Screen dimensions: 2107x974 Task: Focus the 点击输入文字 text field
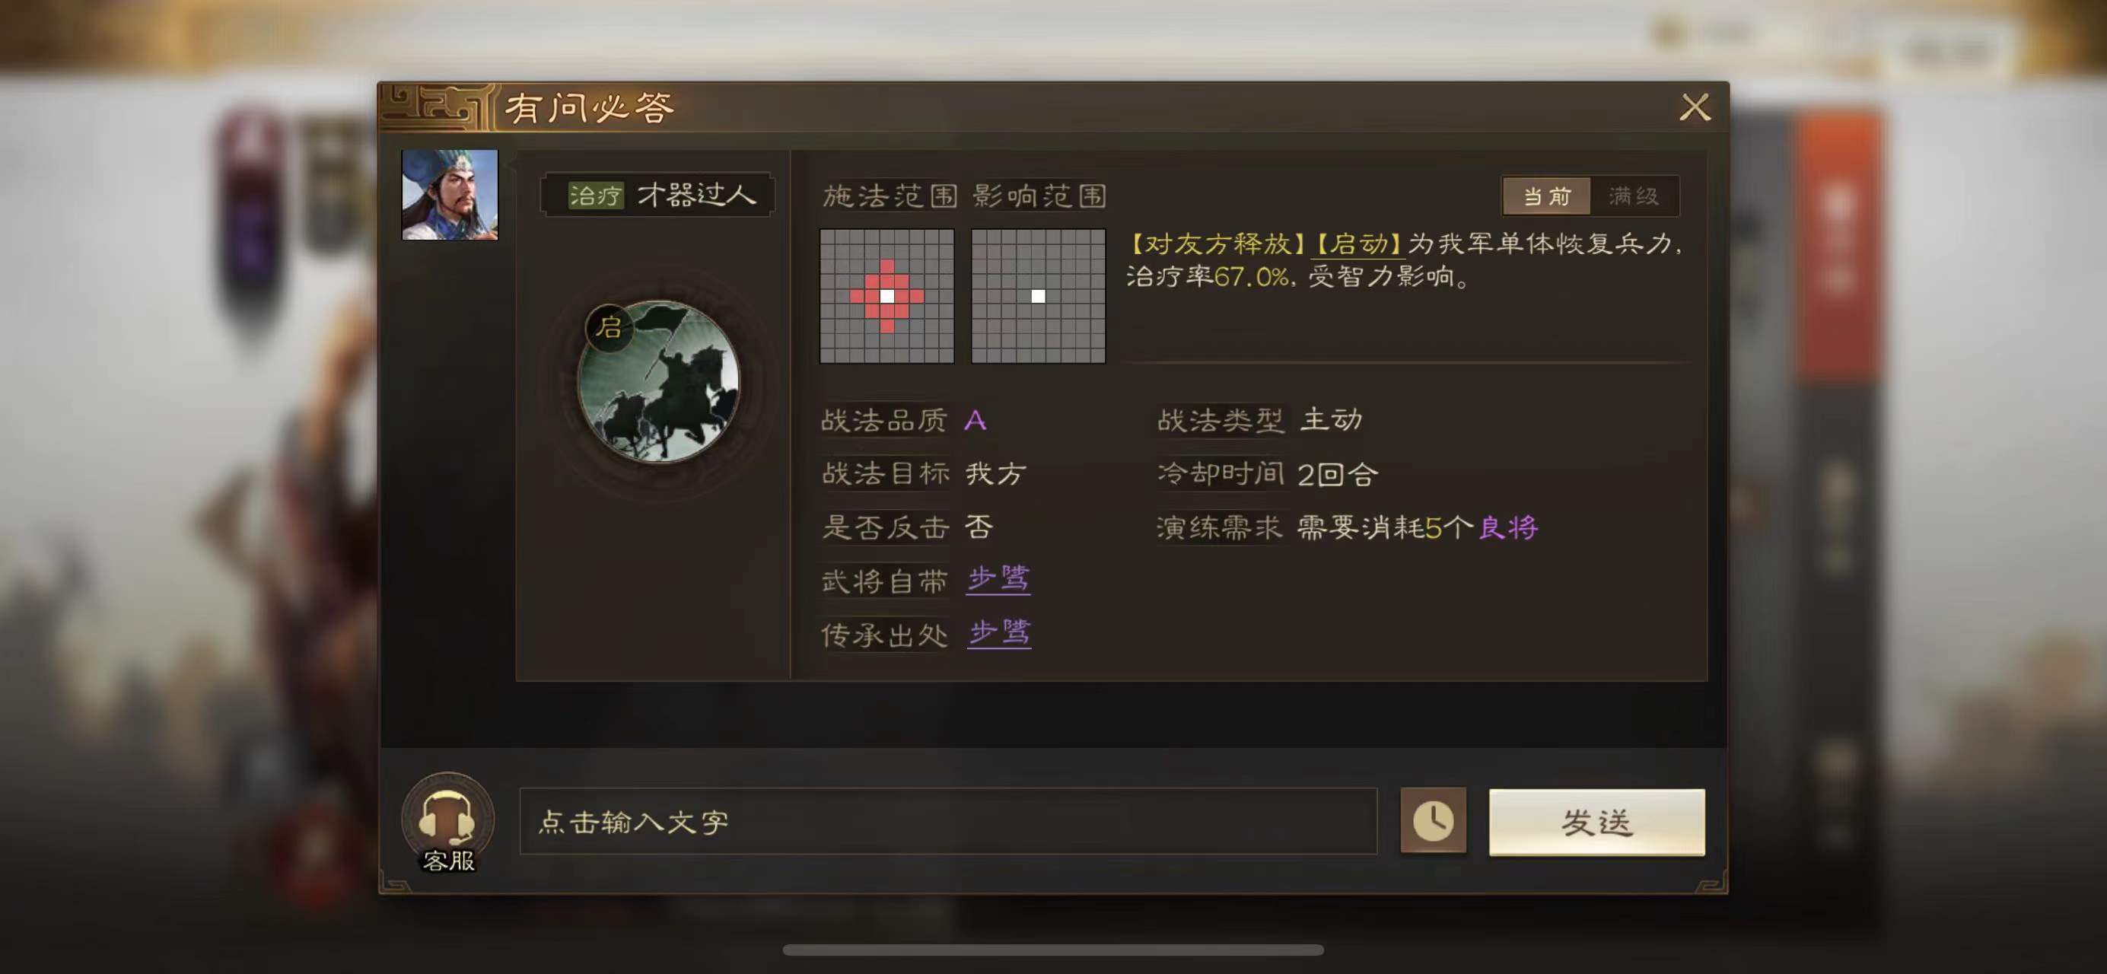948,821
